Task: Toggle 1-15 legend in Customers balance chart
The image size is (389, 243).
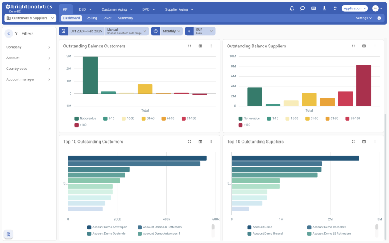Action: pyautogui.click(x=109, y=118)
